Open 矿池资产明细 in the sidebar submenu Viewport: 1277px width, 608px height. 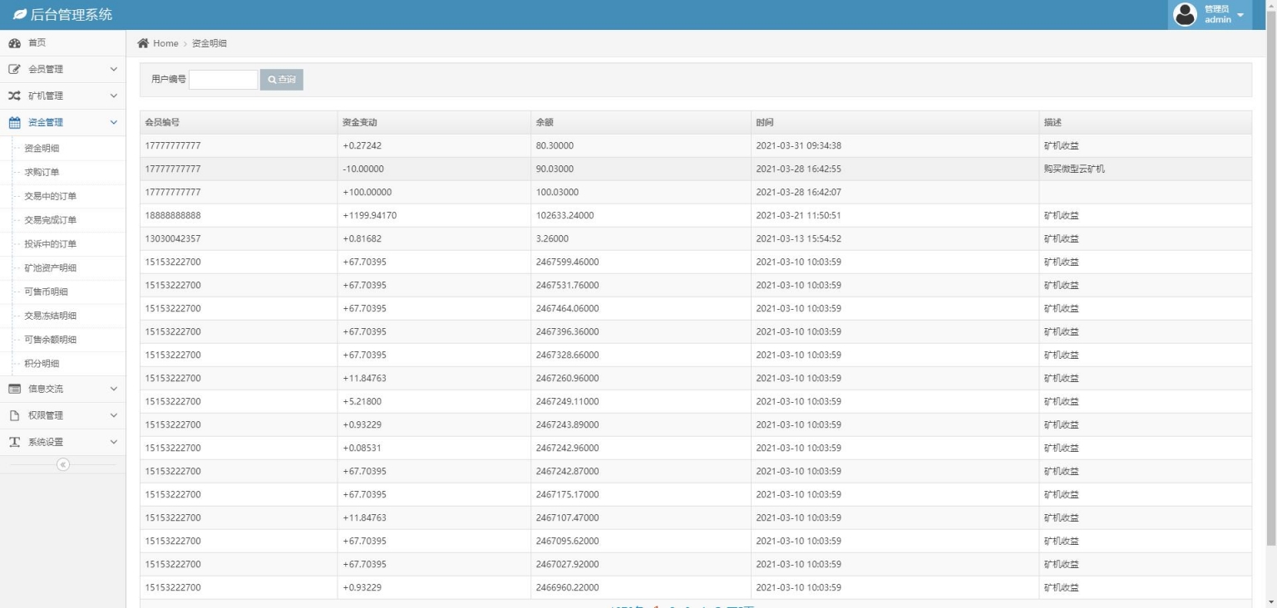(x=50, y=267)
